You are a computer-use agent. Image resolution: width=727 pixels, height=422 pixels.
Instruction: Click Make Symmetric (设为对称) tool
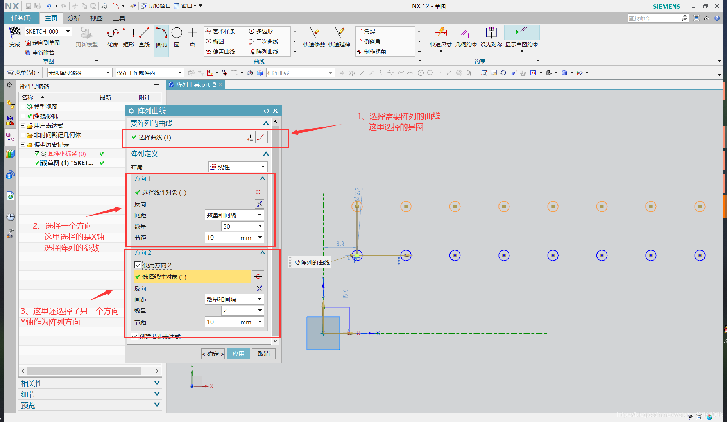pos(491,37)
